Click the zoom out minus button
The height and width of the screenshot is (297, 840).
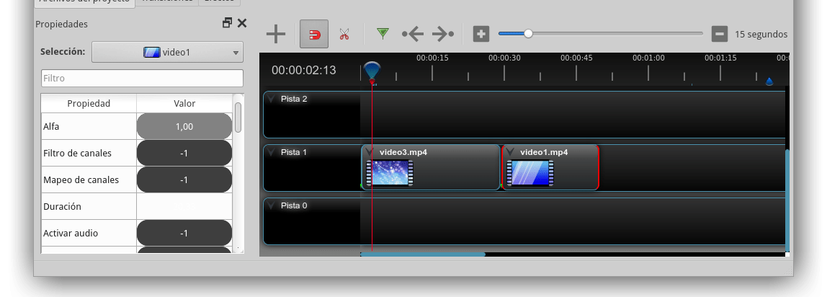(x=719, y=34)
